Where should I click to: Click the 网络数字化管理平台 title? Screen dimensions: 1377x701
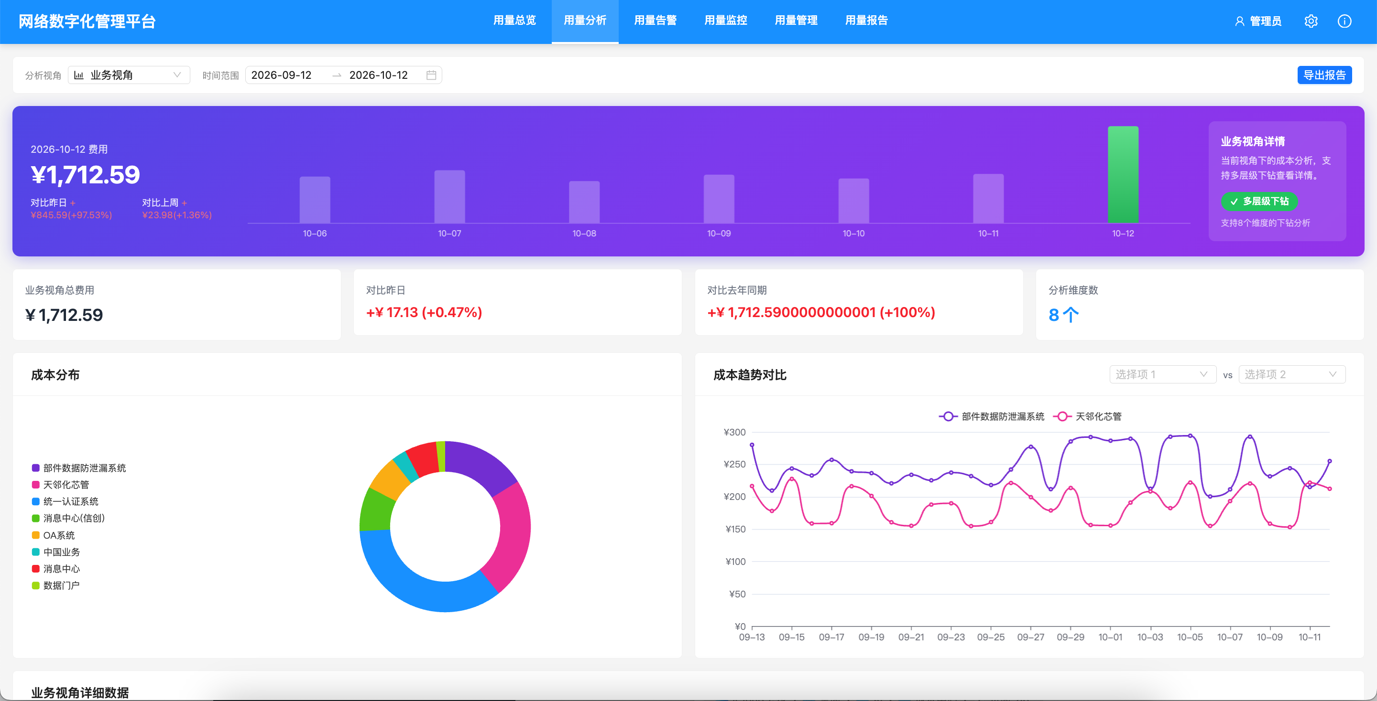pos(87,21)
